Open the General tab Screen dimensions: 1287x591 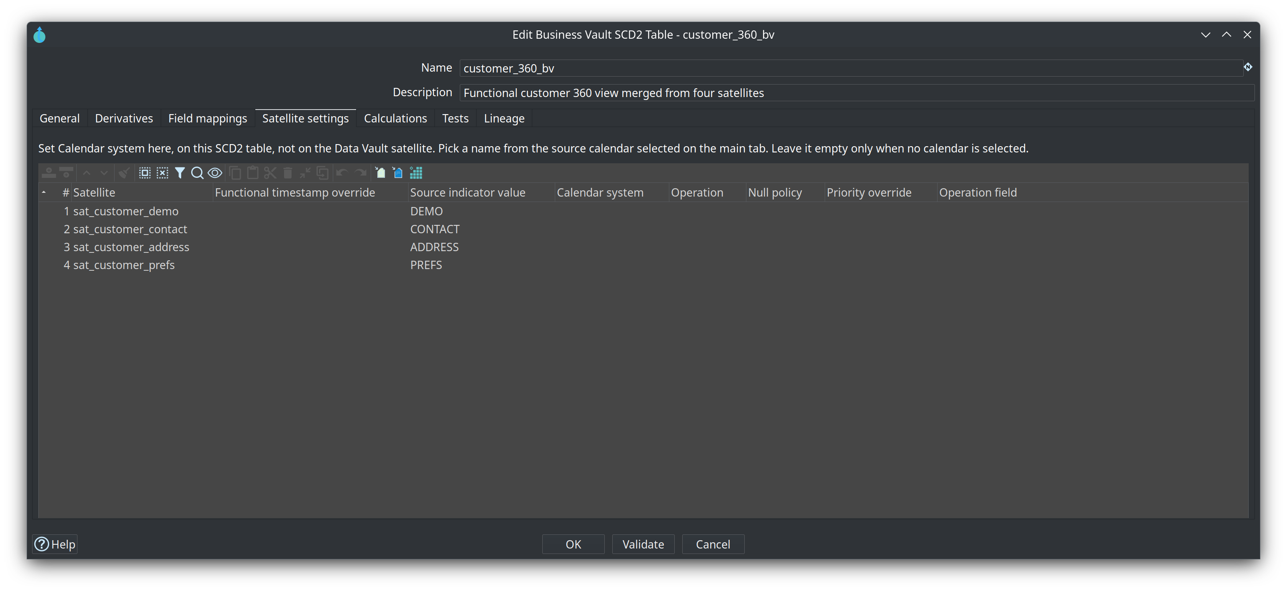pos(60,118)
